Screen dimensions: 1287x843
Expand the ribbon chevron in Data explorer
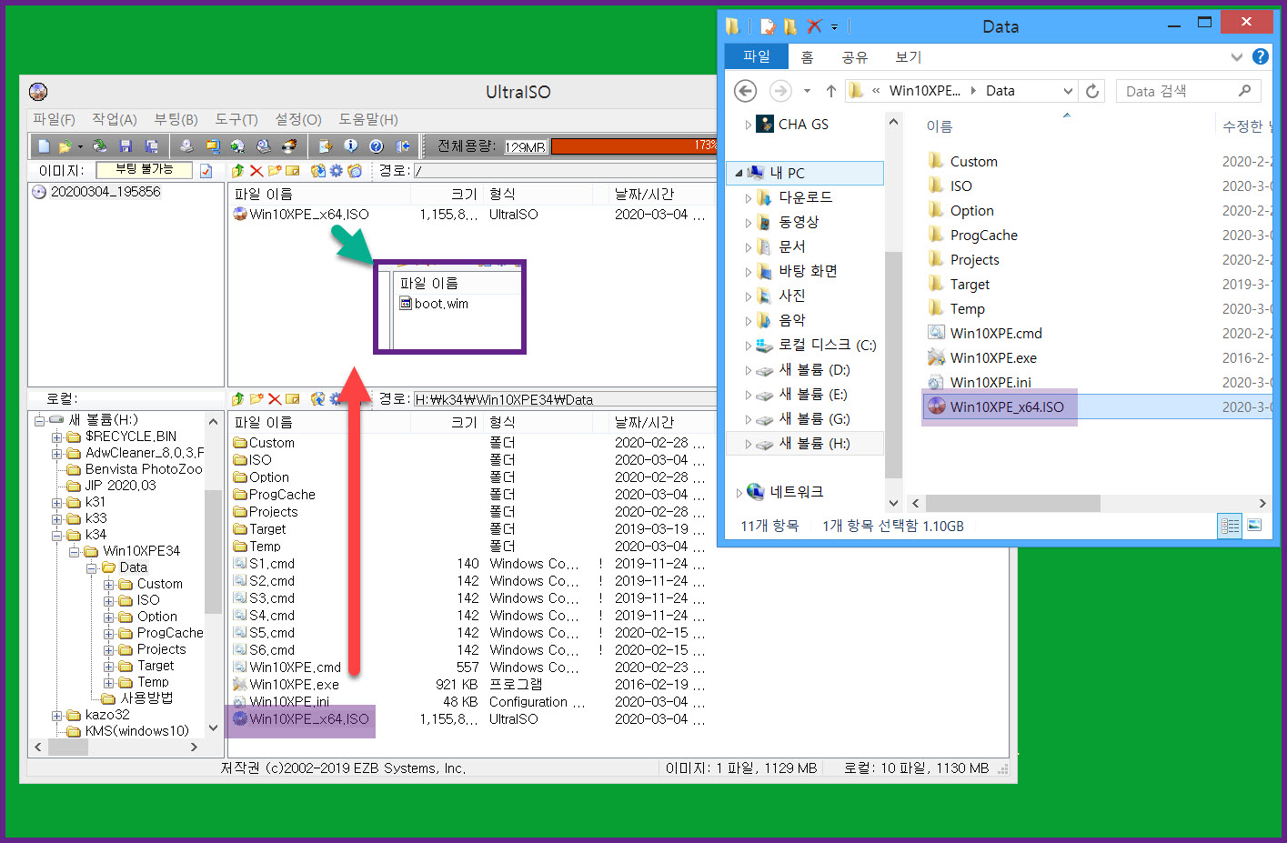pos(1236,56)
